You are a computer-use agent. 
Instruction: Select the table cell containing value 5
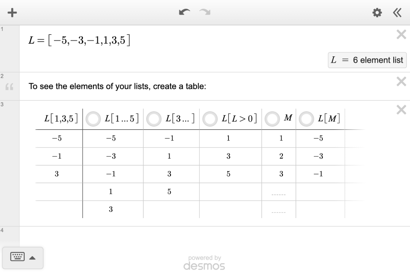pos(169,192)
